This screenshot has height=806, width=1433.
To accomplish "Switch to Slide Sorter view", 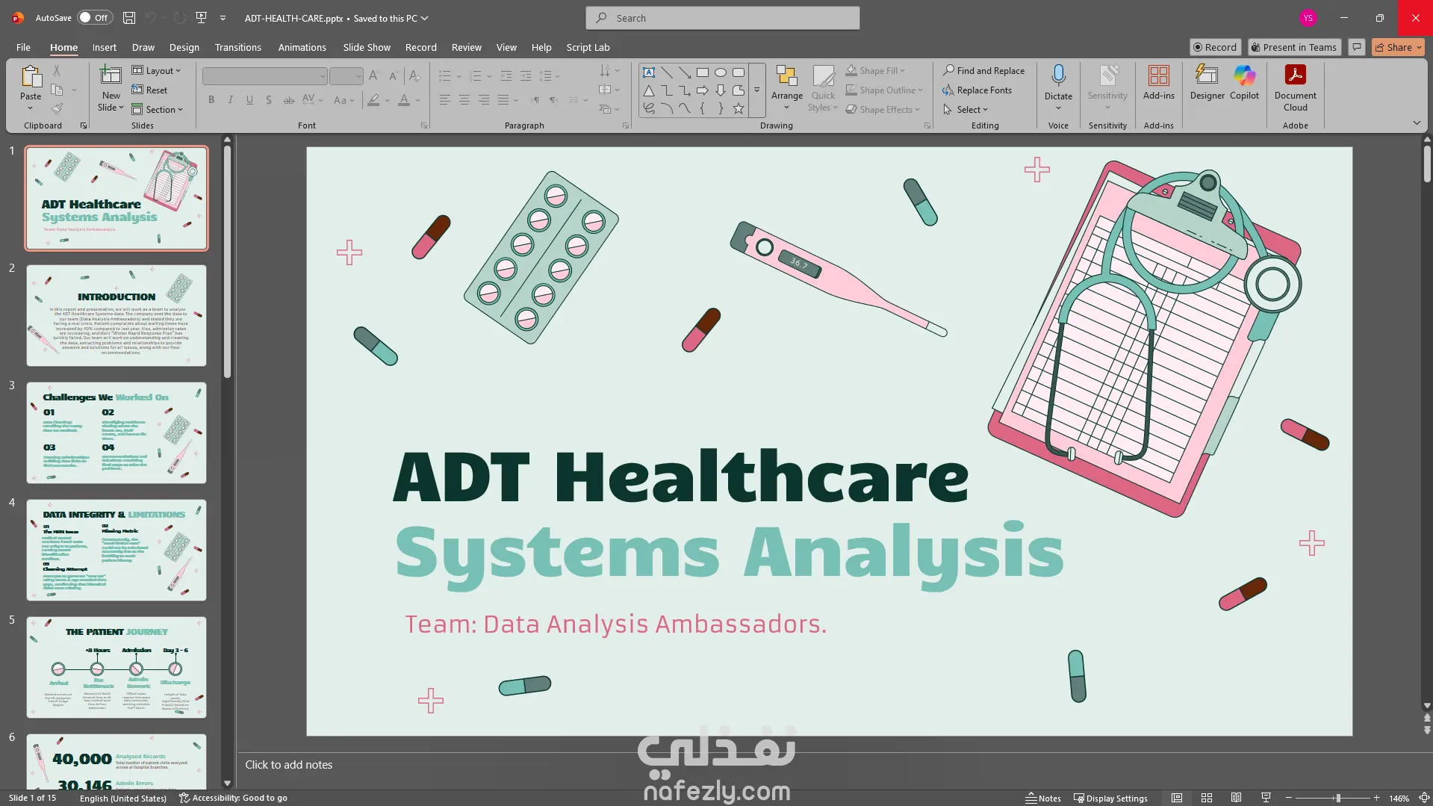I will coord(1206,798).
